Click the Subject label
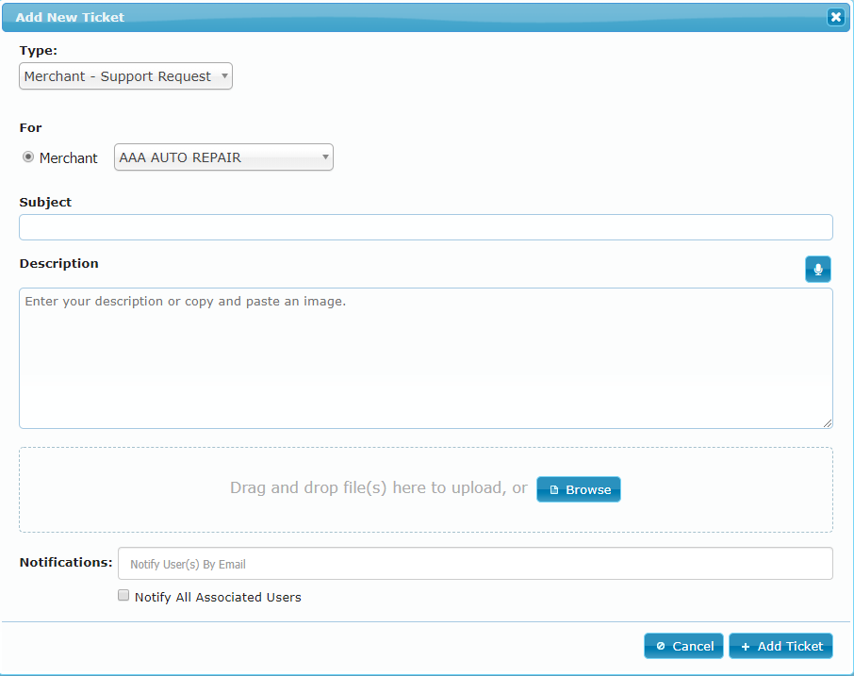The image size is (854, 676). pos(45,202)
